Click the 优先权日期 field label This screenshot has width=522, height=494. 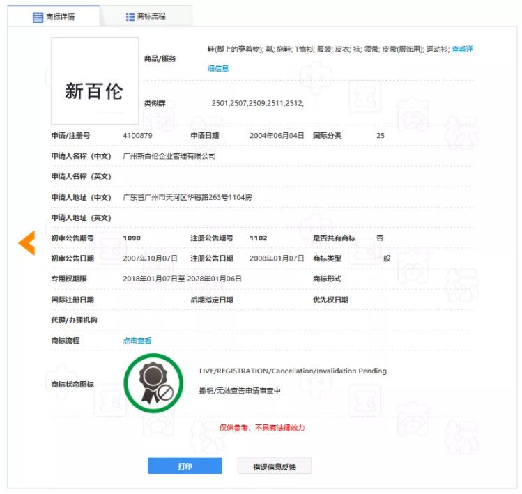click(x=330, y=300)
